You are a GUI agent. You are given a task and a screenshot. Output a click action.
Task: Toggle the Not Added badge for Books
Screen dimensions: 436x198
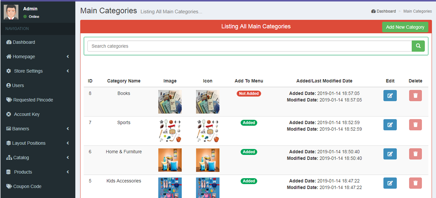coord(249,93)
